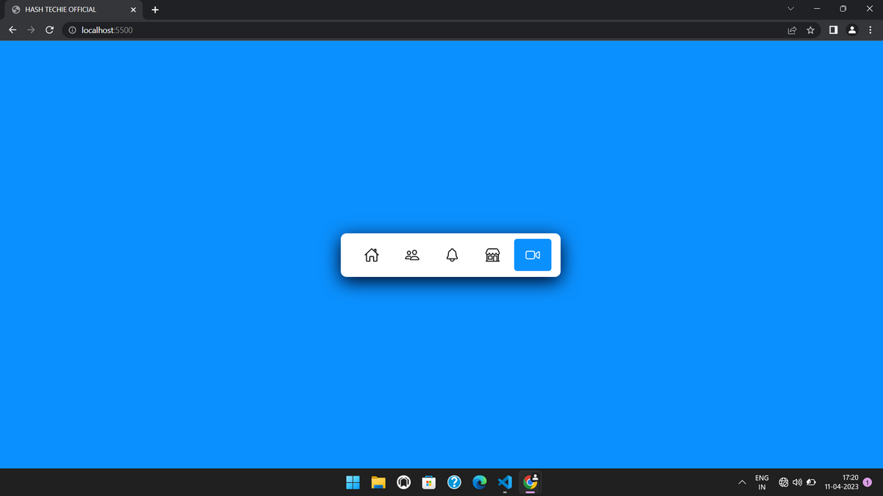Select the HASH TECHIE OFFICIAL tab
Viewport: 883px width, 496px height.
66,10
